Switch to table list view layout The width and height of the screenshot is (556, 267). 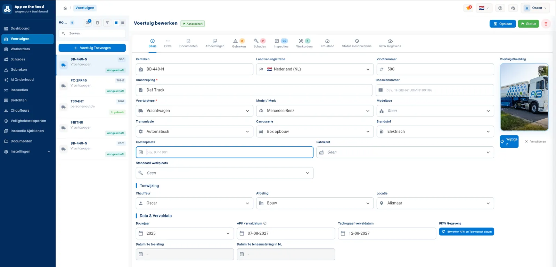122,23
